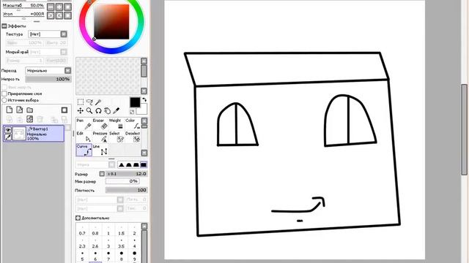
Task: Create a new vector linework layer
Action: pyautogui.click(x=20, y=110)
